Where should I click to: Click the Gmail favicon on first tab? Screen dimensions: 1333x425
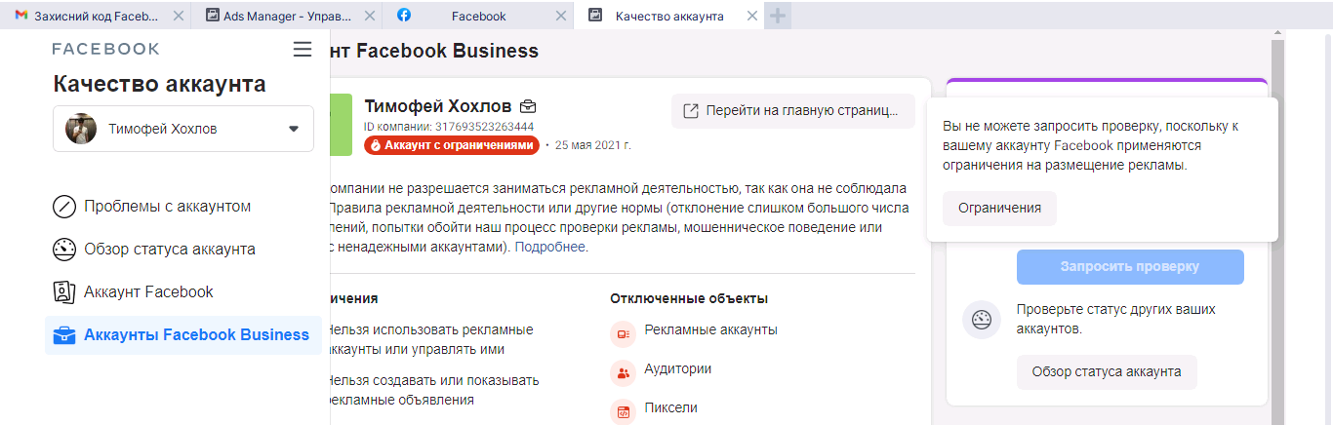(x=21, y=16)
